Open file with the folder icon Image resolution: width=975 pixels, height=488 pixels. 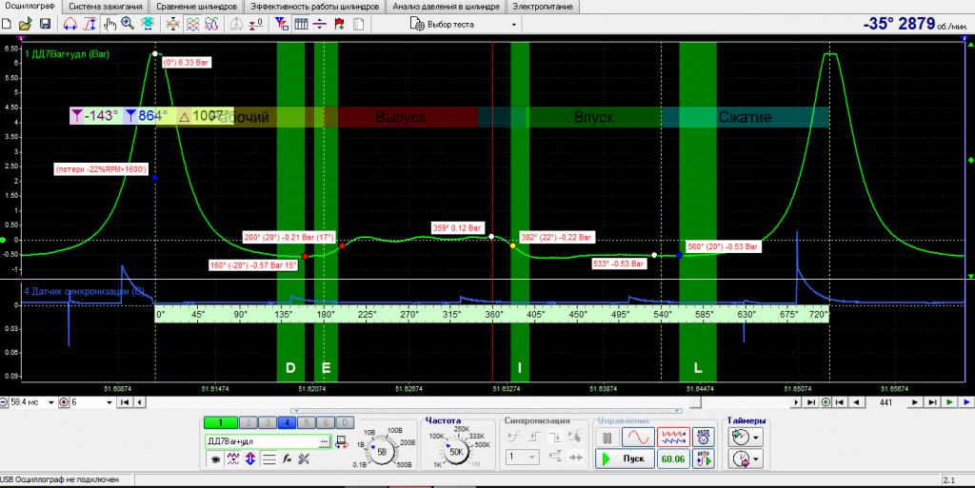click(x=26, y=24)
